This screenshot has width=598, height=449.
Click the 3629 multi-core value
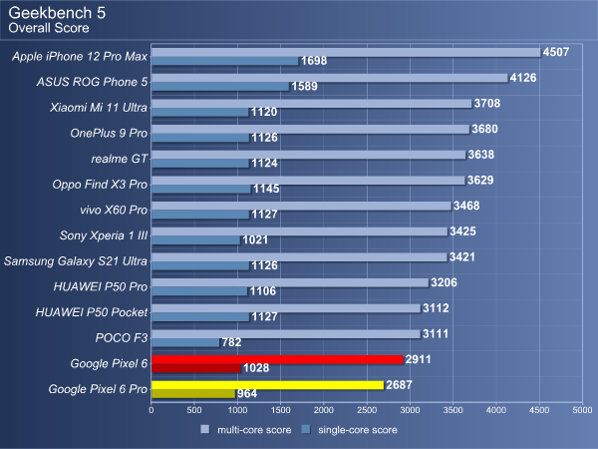(480, 181)
